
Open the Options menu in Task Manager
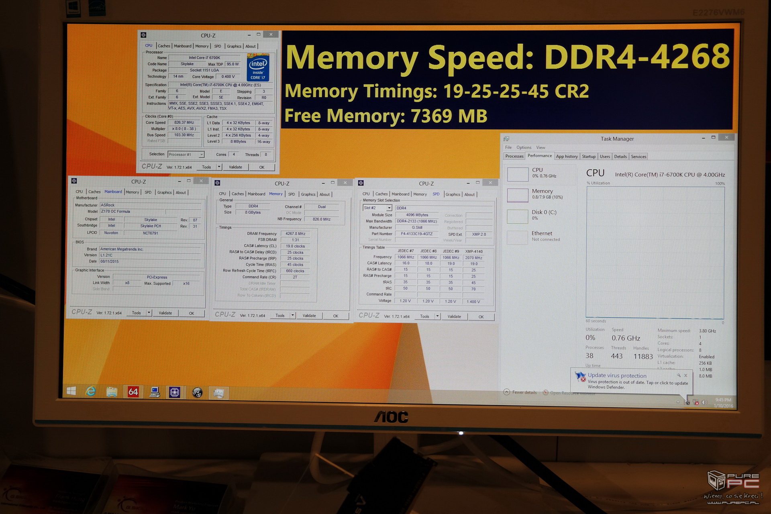(x=524, y=147)
